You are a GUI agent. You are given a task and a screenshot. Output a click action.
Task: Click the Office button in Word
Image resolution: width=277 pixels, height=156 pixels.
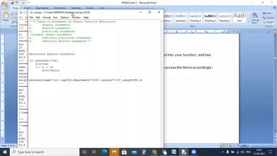point(4,4)
